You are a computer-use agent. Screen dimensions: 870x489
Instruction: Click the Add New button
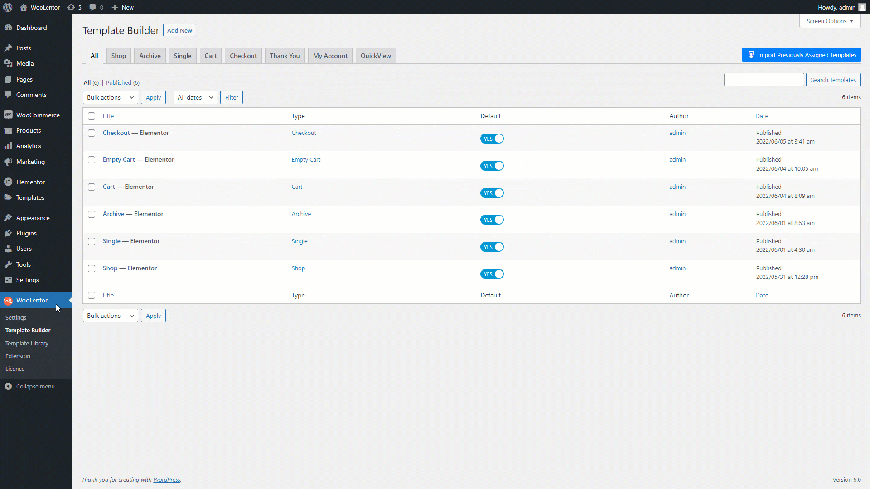point(179,30)
